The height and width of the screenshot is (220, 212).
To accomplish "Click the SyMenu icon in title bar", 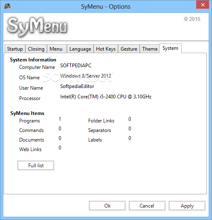I will (x=7, y=6).
